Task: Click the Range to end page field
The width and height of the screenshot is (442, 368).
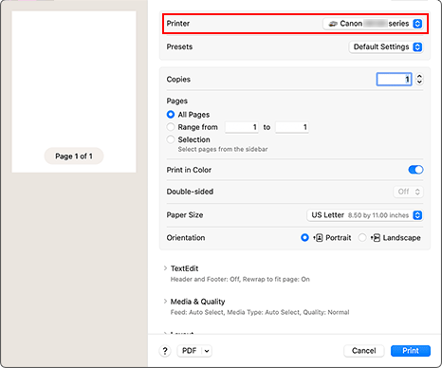Action: click(292, 127)
